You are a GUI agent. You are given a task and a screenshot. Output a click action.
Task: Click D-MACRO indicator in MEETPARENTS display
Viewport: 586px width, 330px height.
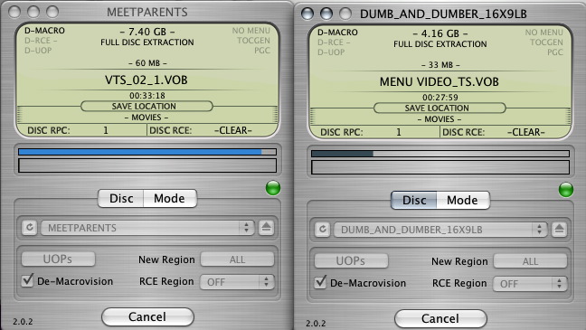point(44,31)
